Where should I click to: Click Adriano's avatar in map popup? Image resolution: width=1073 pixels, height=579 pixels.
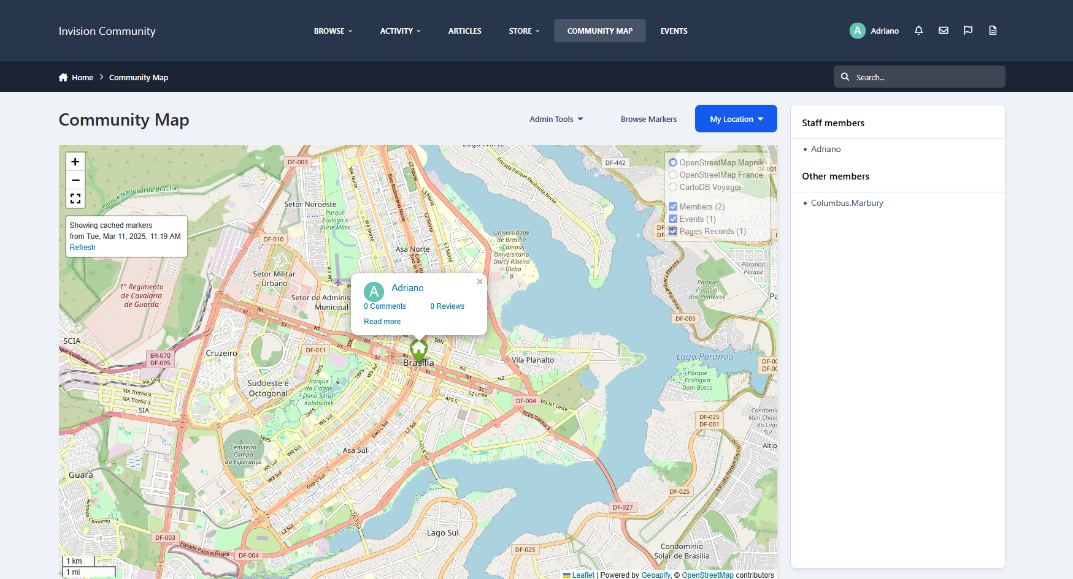pyautogui.click(x=374, y=292)
